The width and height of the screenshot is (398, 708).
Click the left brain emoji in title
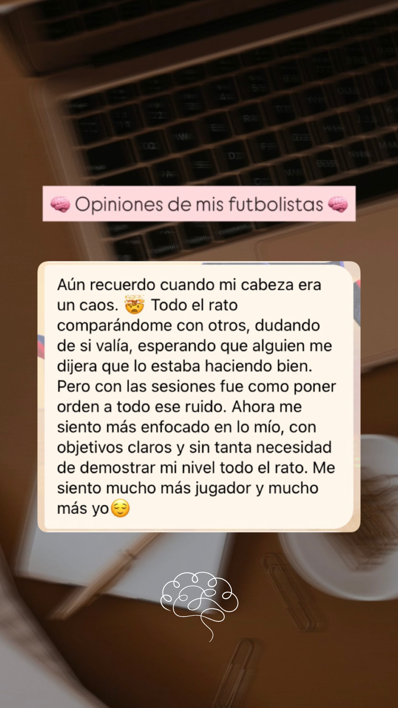point(60,204)
